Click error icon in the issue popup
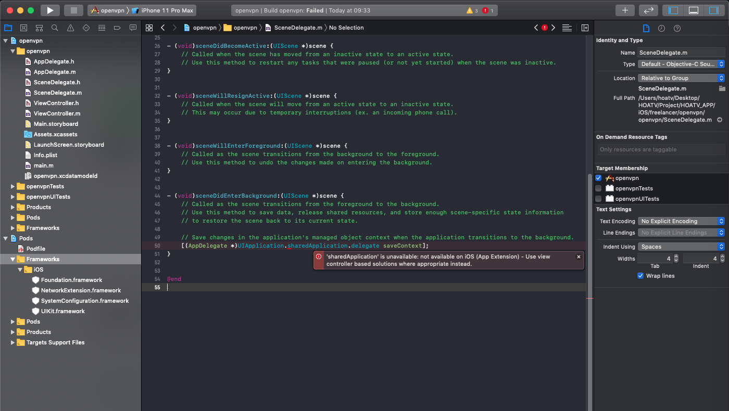Screen dimensions: 729x411 [x=319, y=256]
